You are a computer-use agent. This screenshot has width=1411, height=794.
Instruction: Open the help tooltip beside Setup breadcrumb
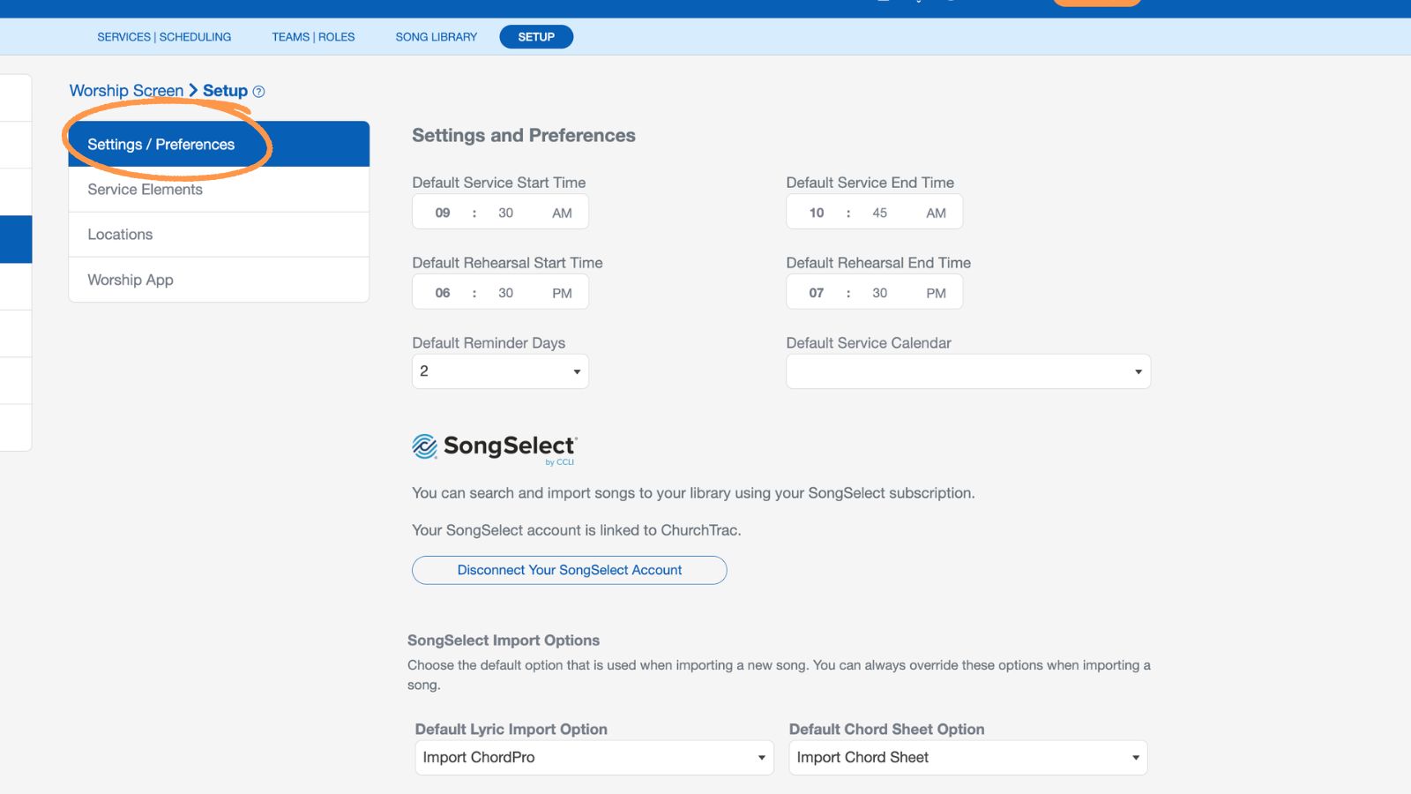point(258,91)
